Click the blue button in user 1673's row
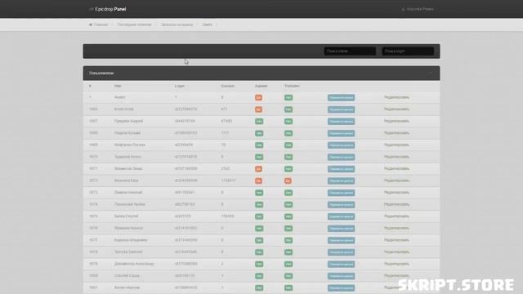This screenshot has height=294, width=523. 342,193
